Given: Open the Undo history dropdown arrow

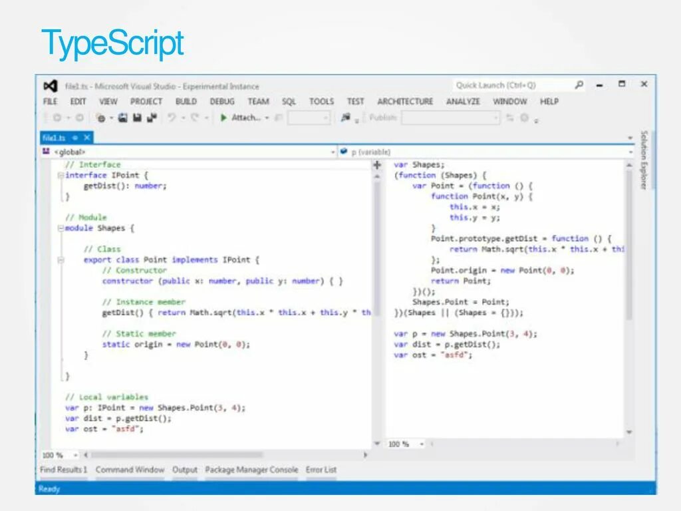Looking at the screenshot, I should tap(184, 118).
